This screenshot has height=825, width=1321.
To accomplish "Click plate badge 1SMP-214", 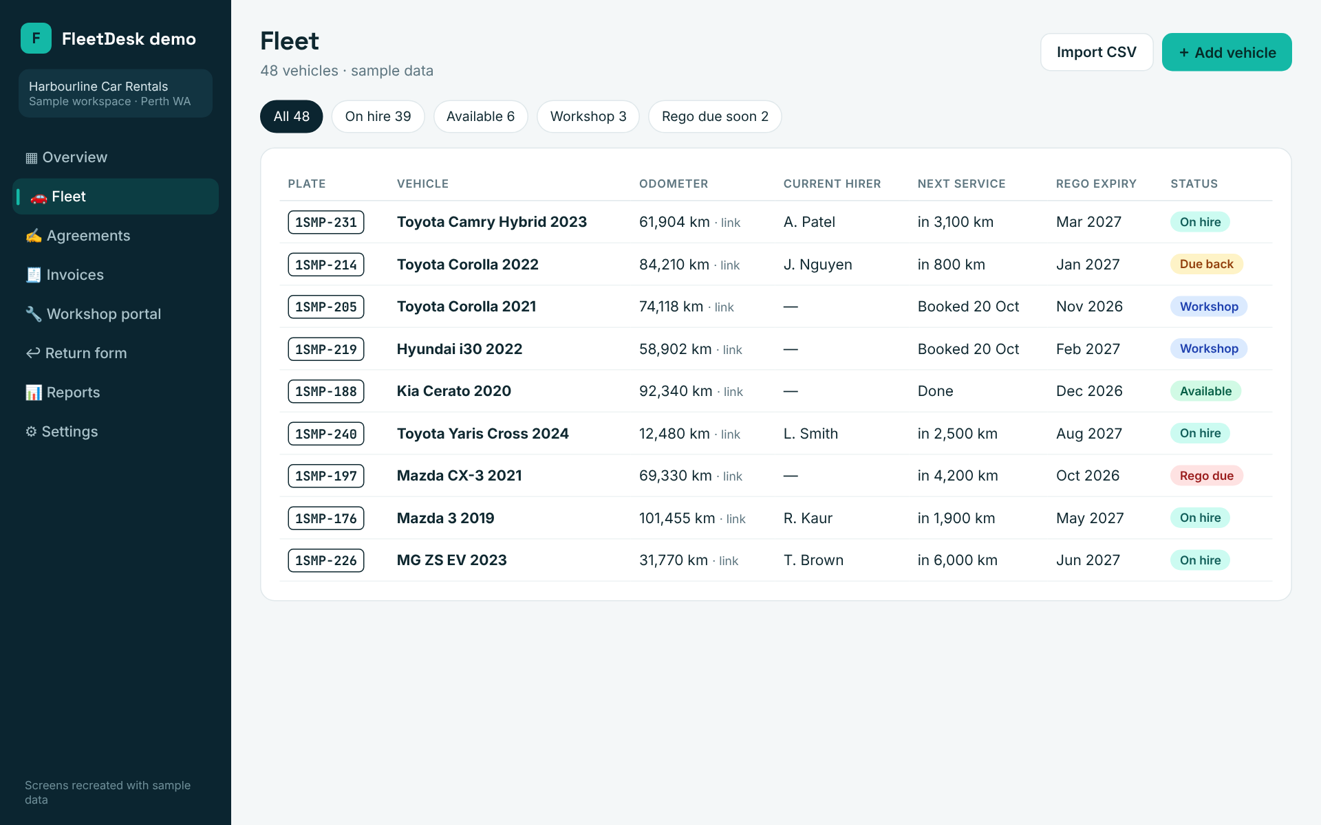I will (326, 265).
